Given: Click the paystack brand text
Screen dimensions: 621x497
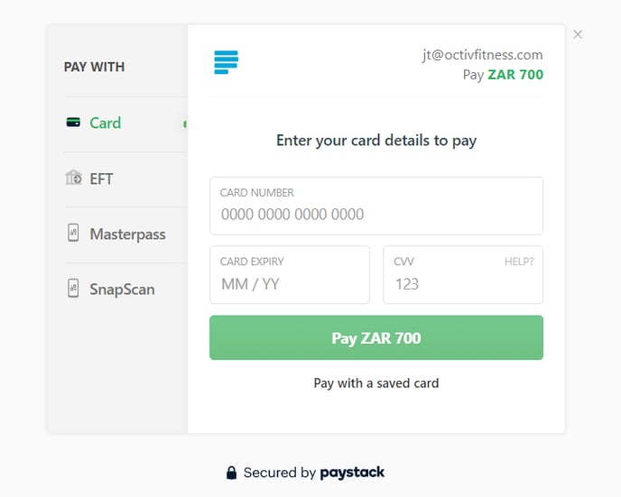Looking at the screenshot, I should (352, 473).
